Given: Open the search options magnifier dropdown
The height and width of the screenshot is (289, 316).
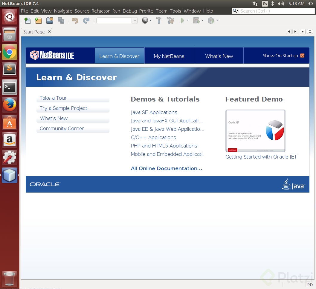Looking at the screenshot, I should click(x=235, y=11).
